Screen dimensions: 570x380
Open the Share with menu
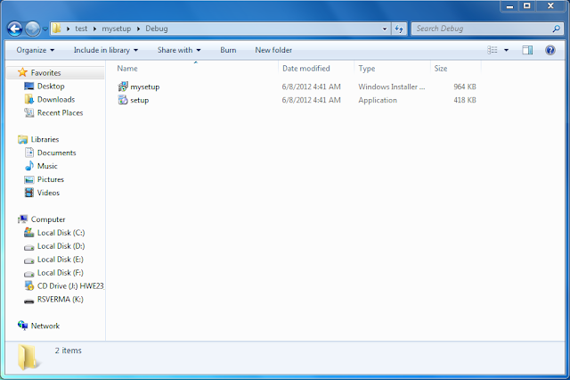(179, 50)
